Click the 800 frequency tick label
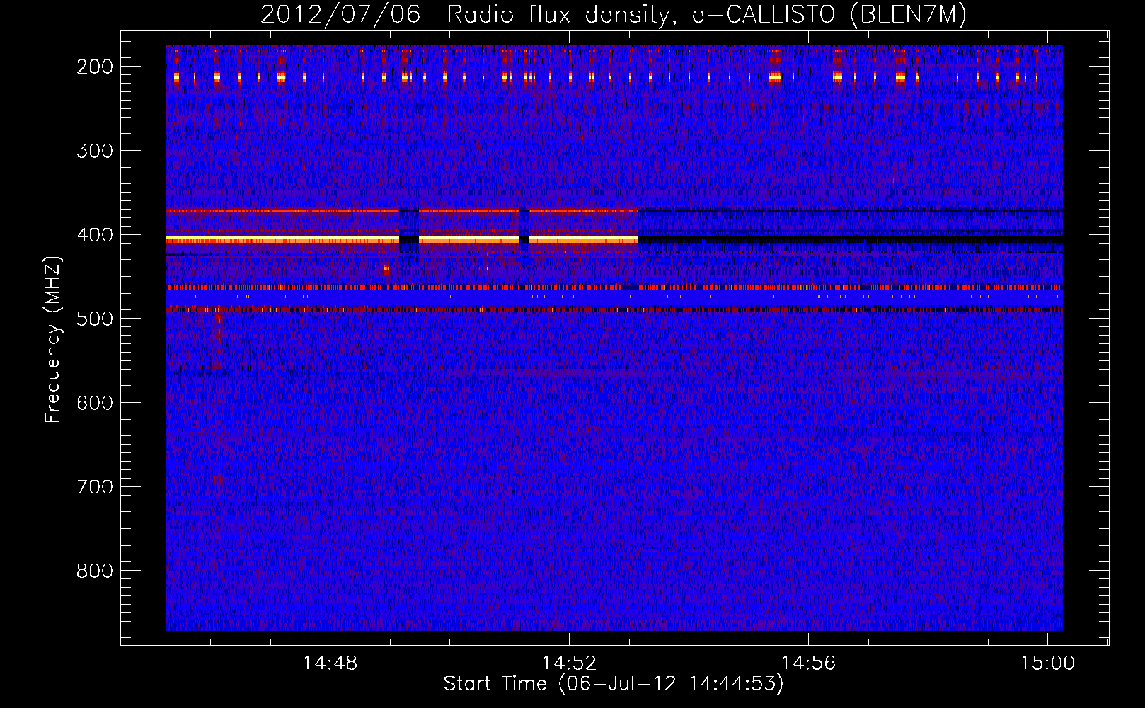 coord(95,571)
